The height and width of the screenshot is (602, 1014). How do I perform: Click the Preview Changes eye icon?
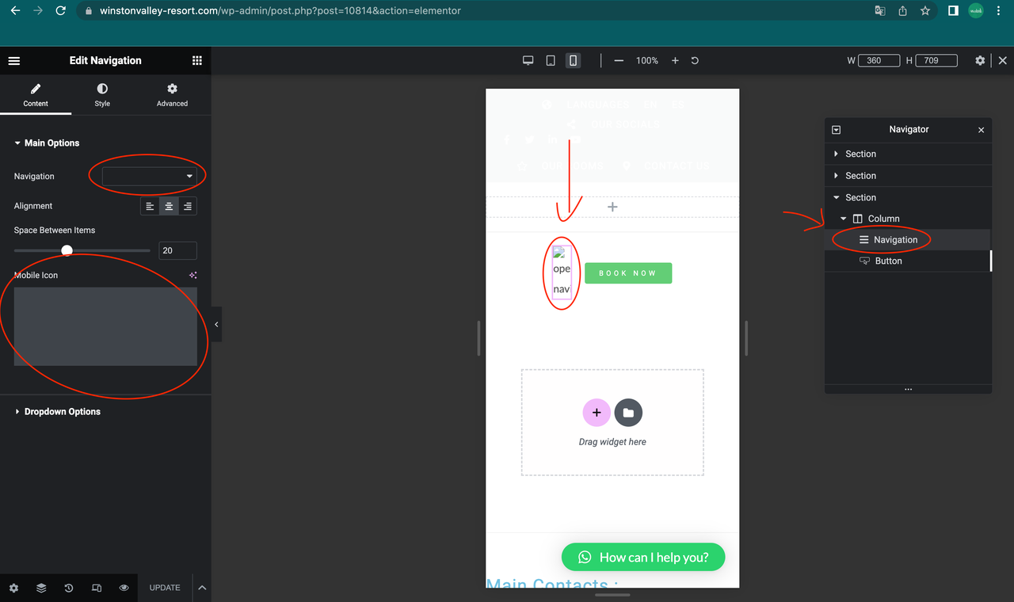(124, 588)
